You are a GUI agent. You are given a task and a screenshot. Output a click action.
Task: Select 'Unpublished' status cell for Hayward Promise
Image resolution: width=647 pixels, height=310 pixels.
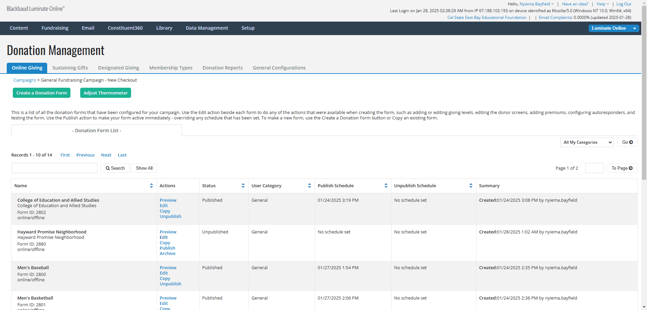coord(215,232)
